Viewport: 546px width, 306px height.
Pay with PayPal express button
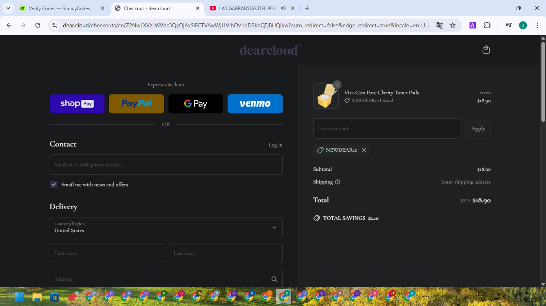pos(136,104)
